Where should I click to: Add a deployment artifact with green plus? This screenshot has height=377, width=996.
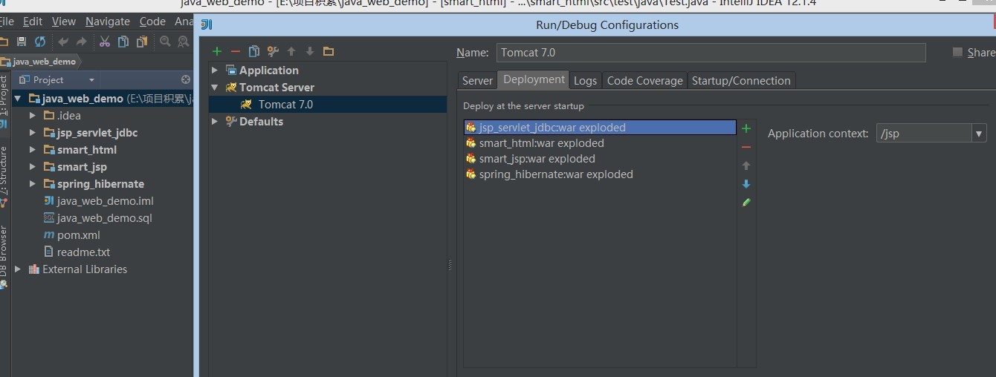pos(746,128)
